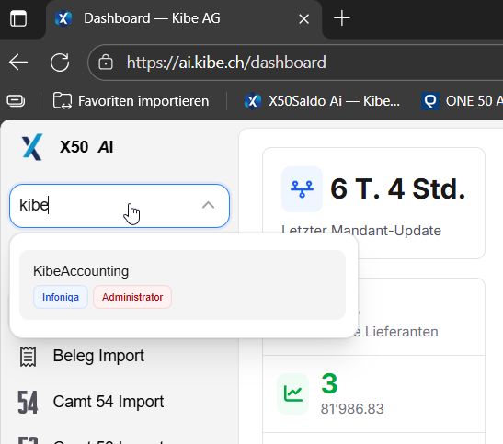Click the Letzter Mandant-Update label
The height and width of the screenshot is (444, 503).
(361, 230)
